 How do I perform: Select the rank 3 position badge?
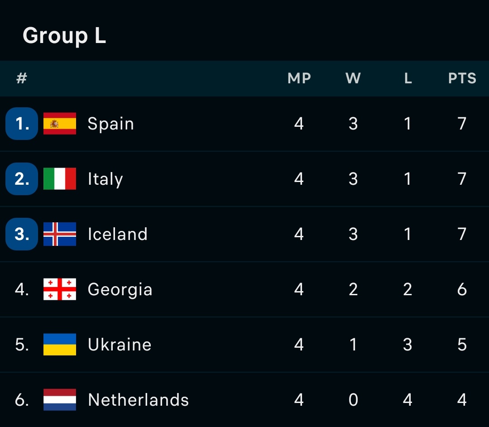pos(22,234)
